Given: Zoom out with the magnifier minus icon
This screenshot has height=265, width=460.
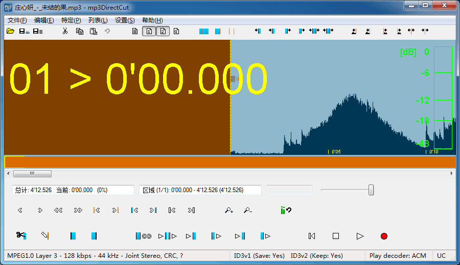Looking at the screenshot, I should click(247, 210).
